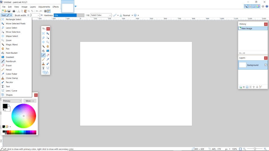Open layer properties in the Layers panel
This screenshot has height=151, width=269.
260,87
